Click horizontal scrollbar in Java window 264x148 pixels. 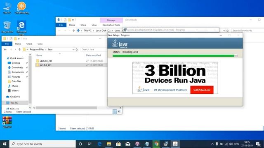pyautogui.click(x=66, y=108)
